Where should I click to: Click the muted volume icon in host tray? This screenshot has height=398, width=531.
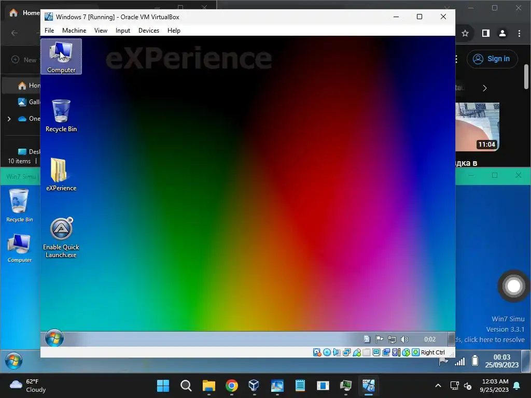[x=468, y=386]
